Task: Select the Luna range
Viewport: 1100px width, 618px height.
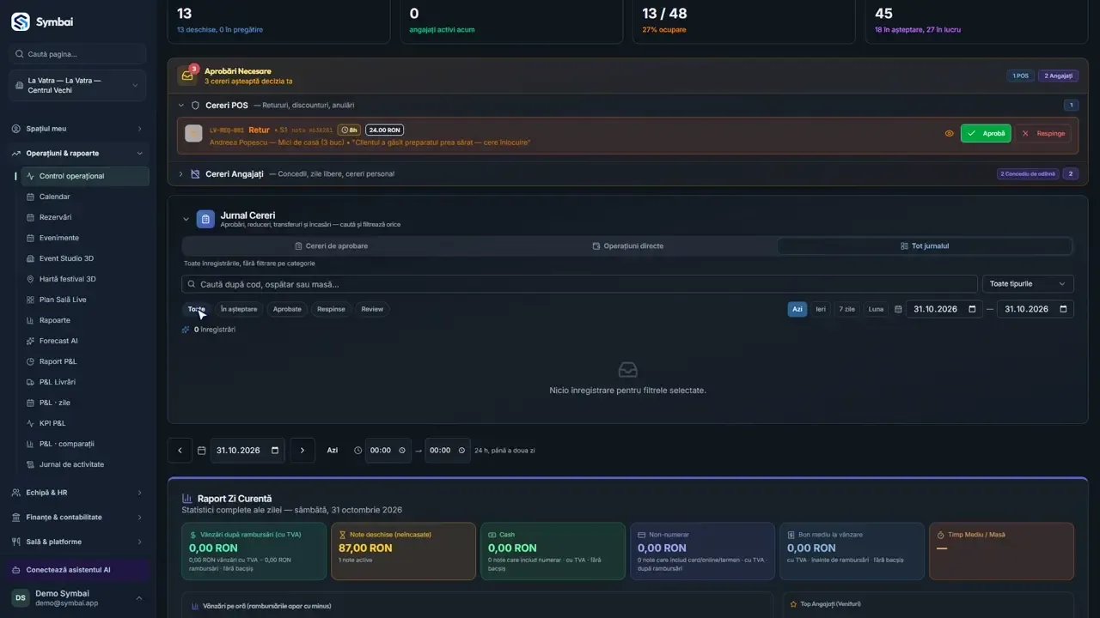Action: 876,309
